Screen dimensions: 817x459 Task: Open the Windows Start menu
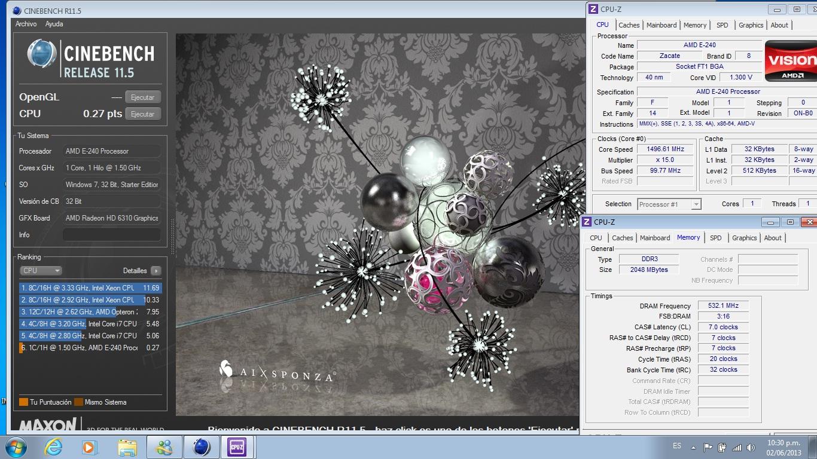[x=15, y=447]
